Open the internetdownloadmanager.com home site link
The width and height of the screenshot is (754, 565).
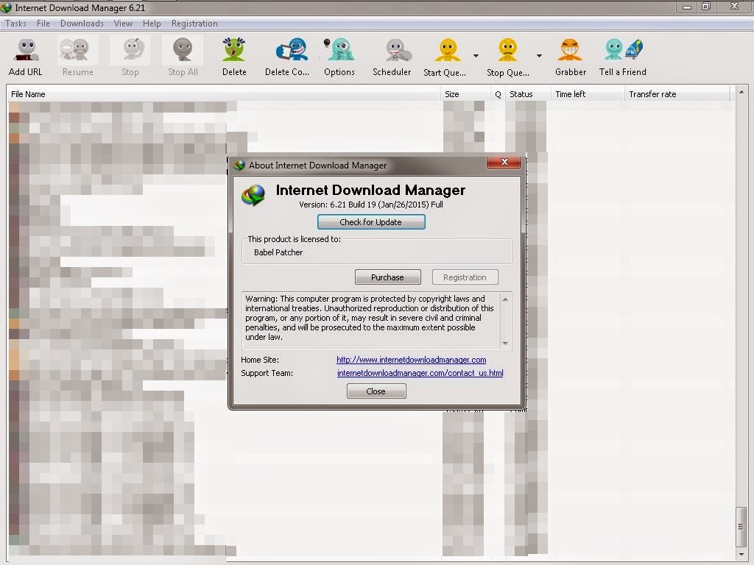tap(411, 359)
